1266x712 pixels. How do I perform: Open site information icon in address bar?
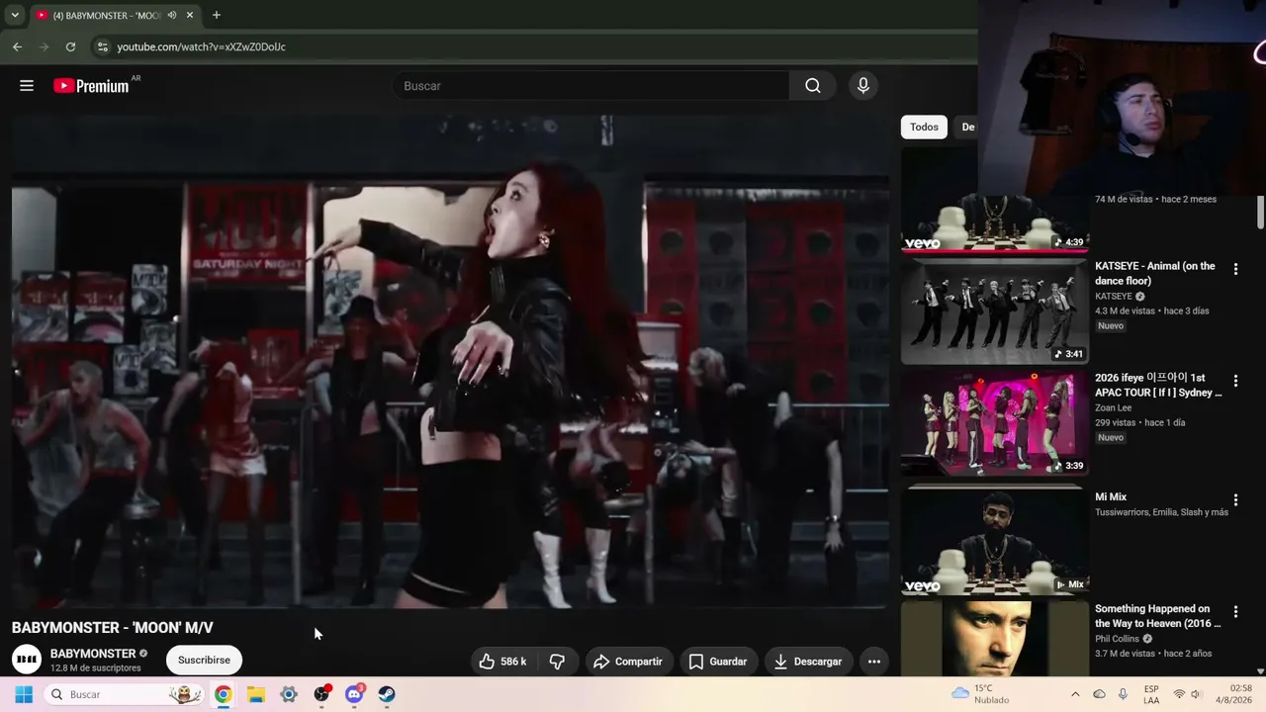[x=102, y=46]
